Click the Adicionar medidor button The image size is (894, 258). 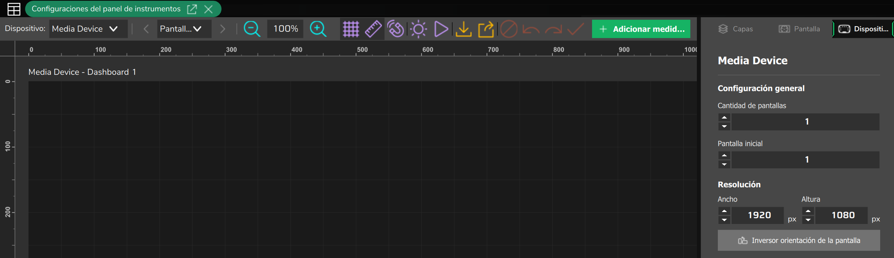641,29
